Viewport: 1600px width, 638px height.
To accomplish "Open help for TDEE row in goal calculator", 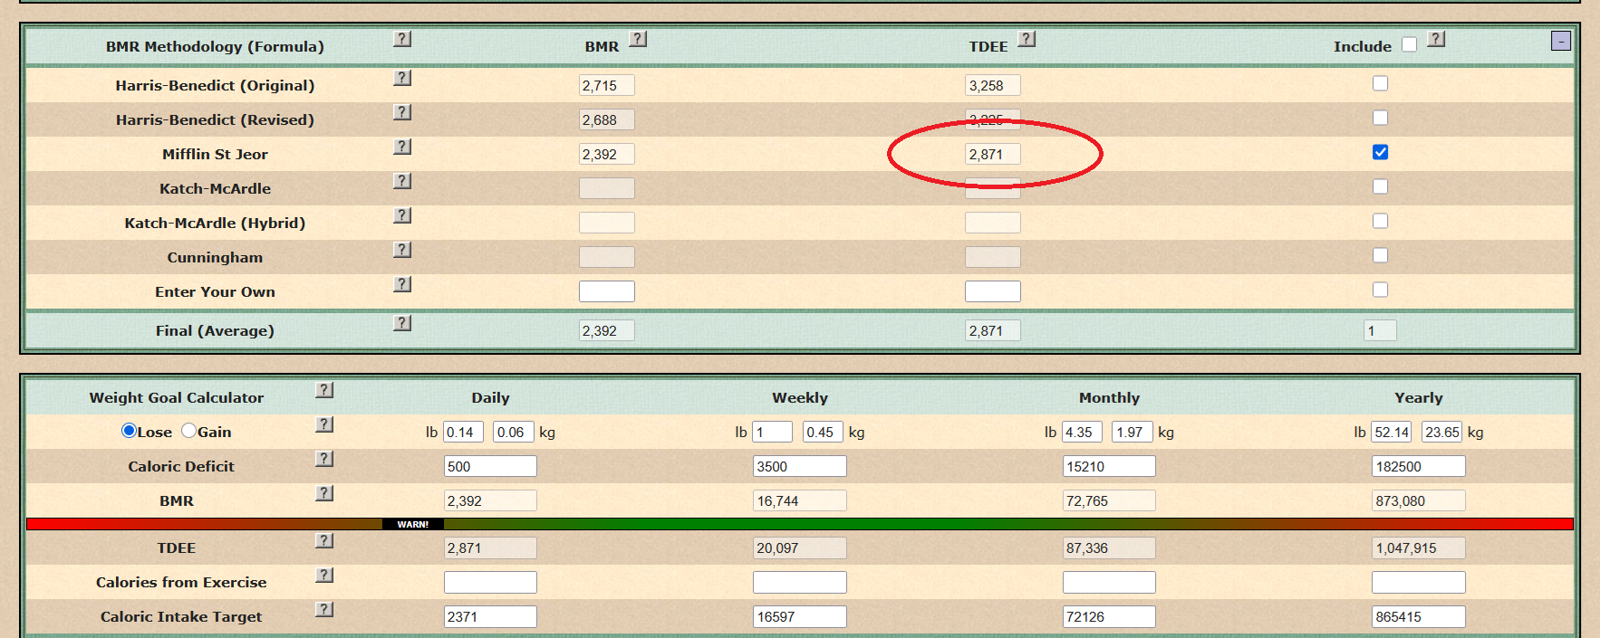I will click(324, 540).
